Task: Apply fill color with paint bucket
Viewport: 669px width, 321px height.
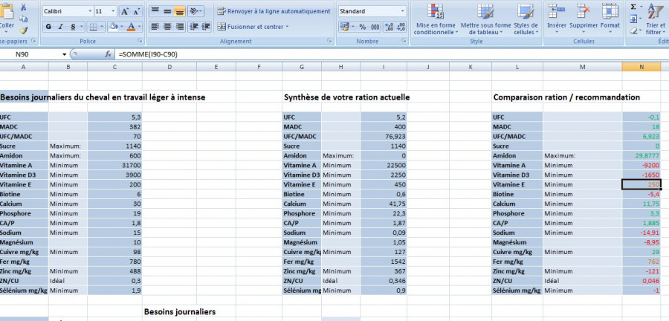Action: pyautogui.click(x=113, y=27)
